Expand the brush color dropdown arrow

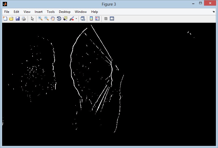[x=76, y=18]
